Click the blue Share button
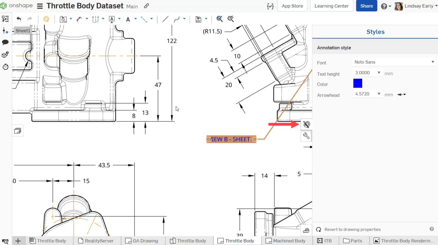This screenshot has width=438, height=245. (x=366, y=6)
